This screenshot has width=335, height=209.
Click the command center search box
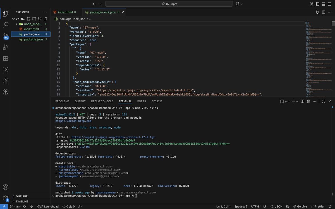pos(169,4)
